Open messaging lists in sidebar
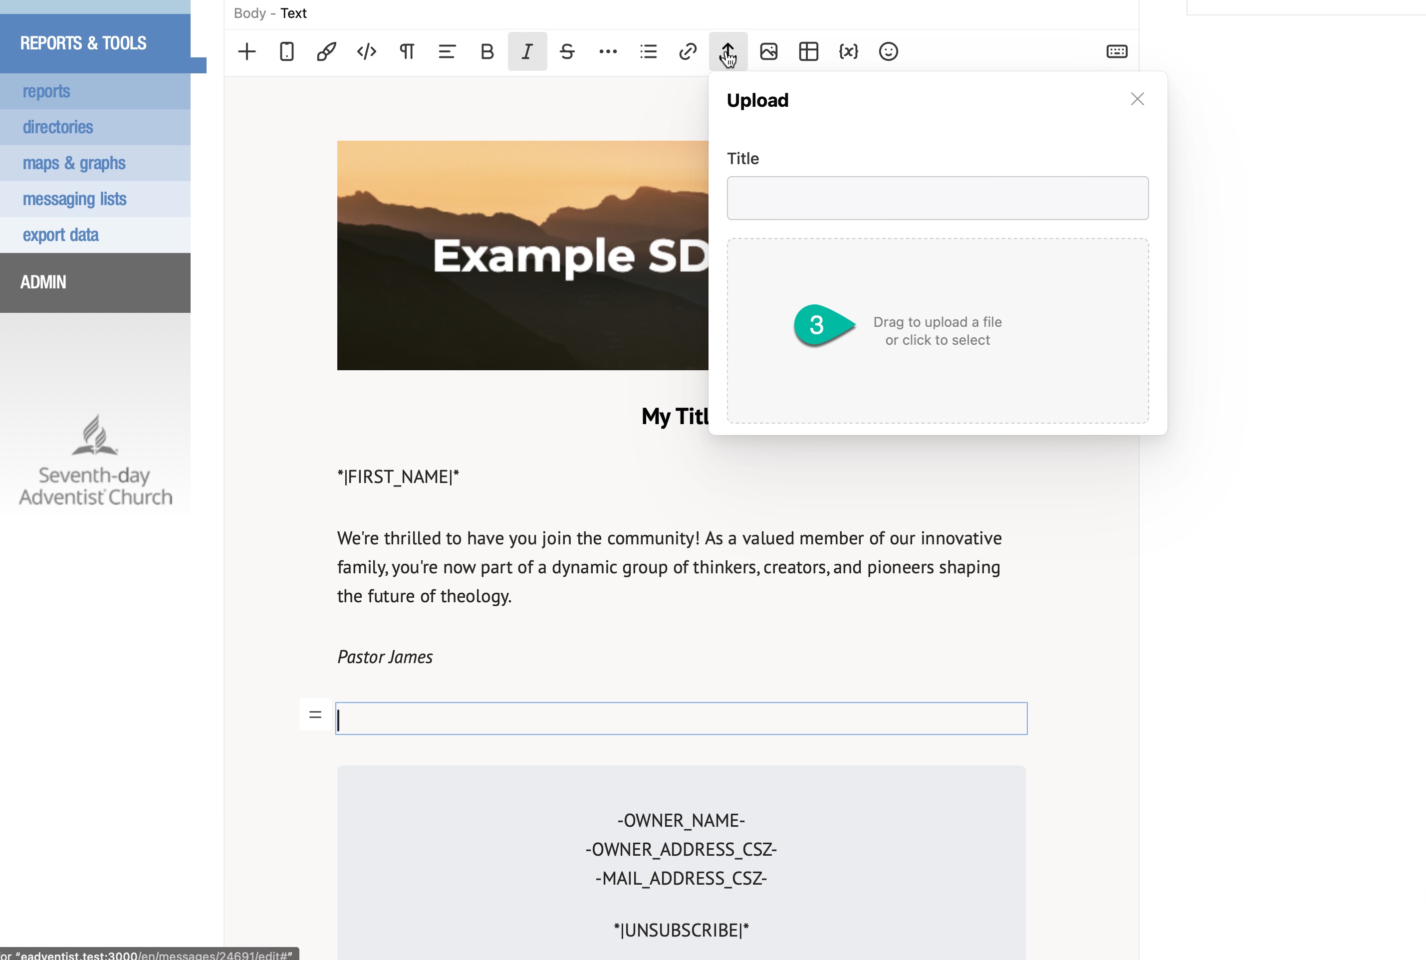The image size is (1426, 960). 74,199
